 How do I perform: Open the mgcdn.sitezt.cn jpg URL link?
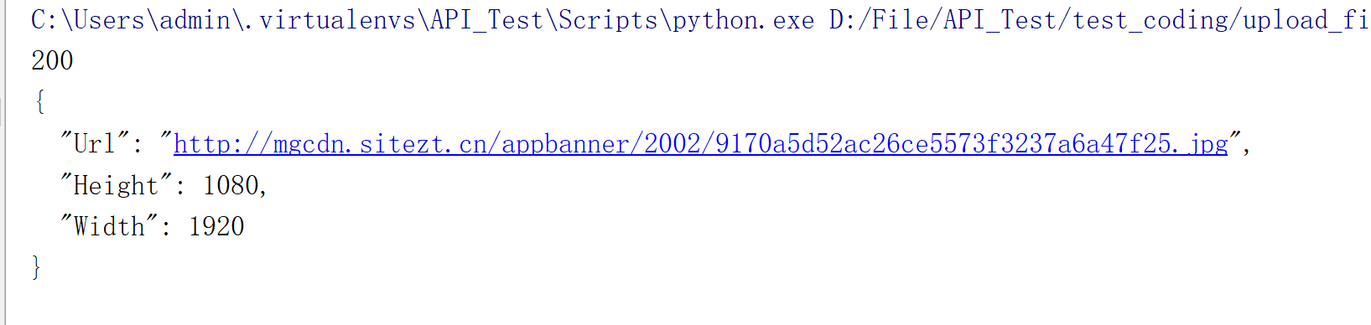700,144
